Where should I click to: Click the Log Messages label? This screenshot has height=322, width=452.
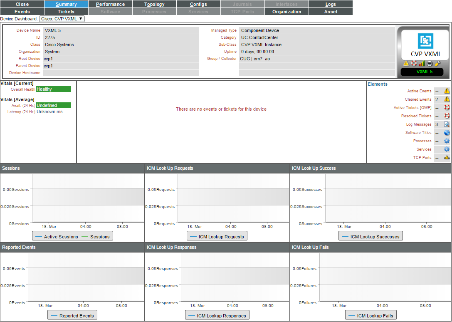click(x=419, y=124)
